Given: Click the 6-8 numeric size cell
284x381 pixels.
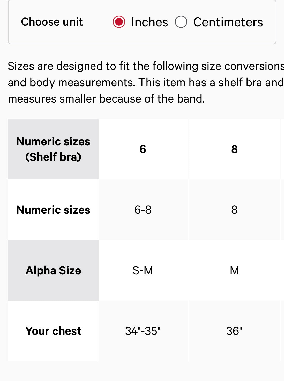Looking at the screenshot, I should [x=143, y=210].
